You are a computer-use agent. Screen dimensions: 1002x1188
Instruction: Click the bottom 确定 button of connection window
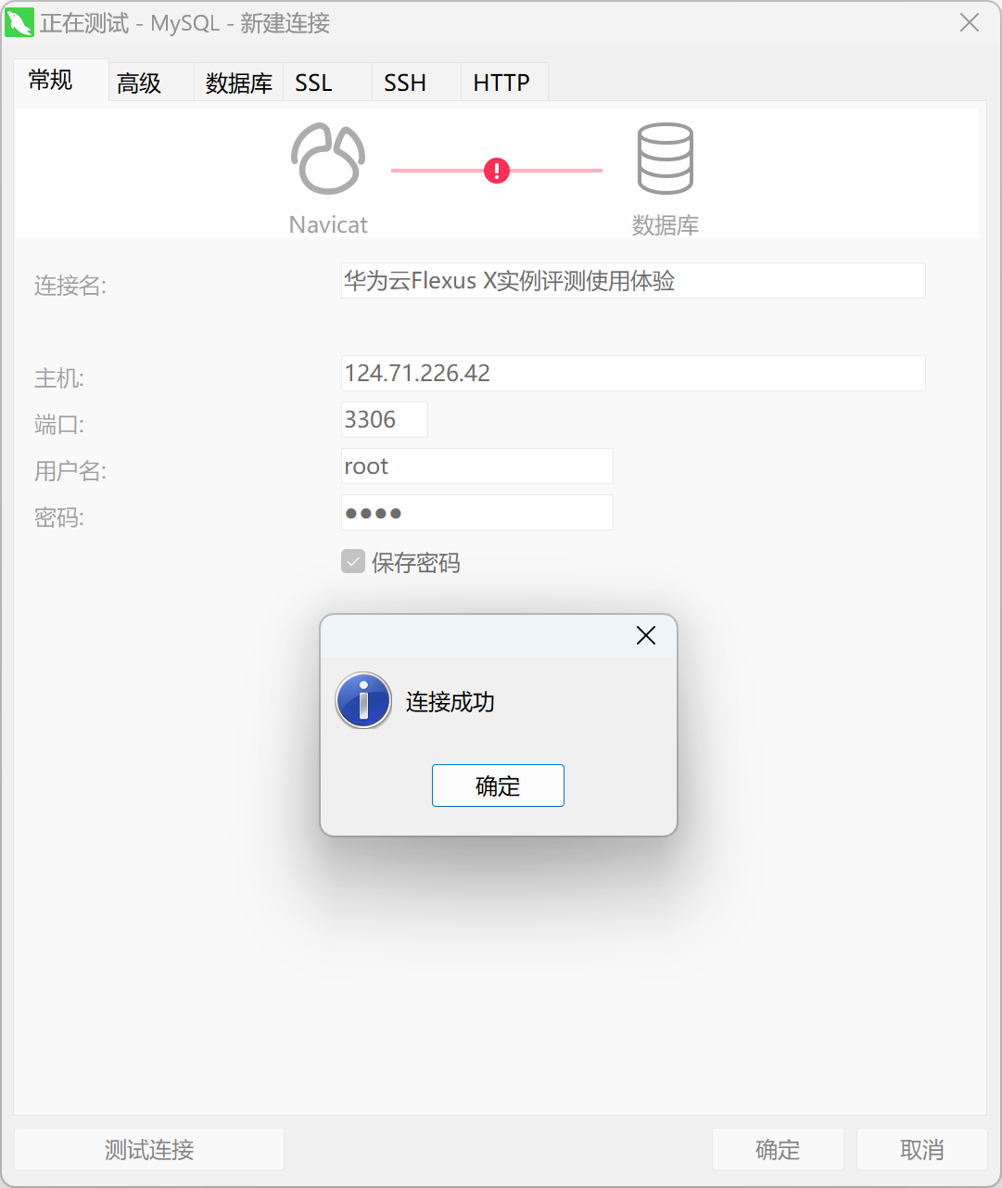click(778, 1150)
